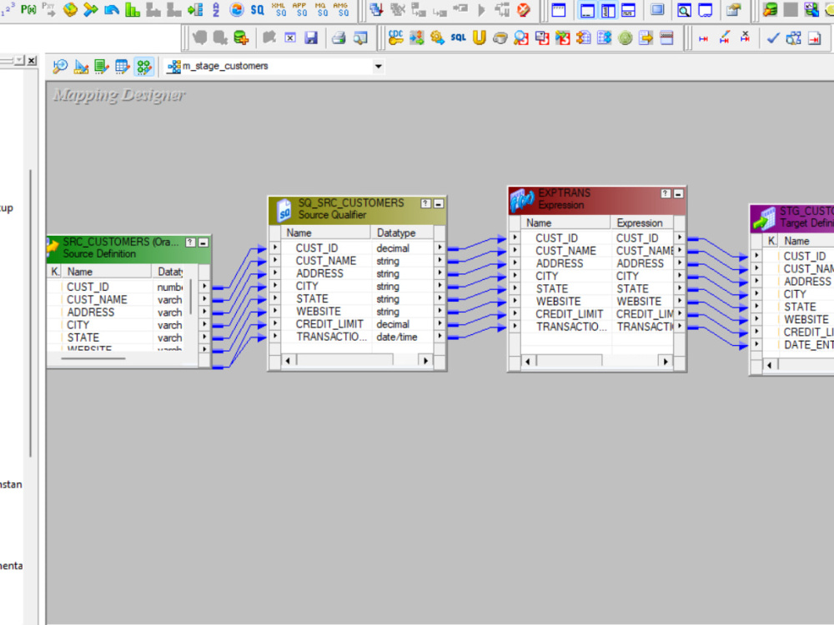834x625 pixels.
Task: Click the CDC key icon
Action: click(395, 37)
